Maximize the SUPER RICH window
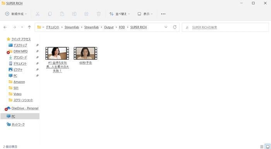This screenshot has width=271, height=149. [x=253, y=3]
